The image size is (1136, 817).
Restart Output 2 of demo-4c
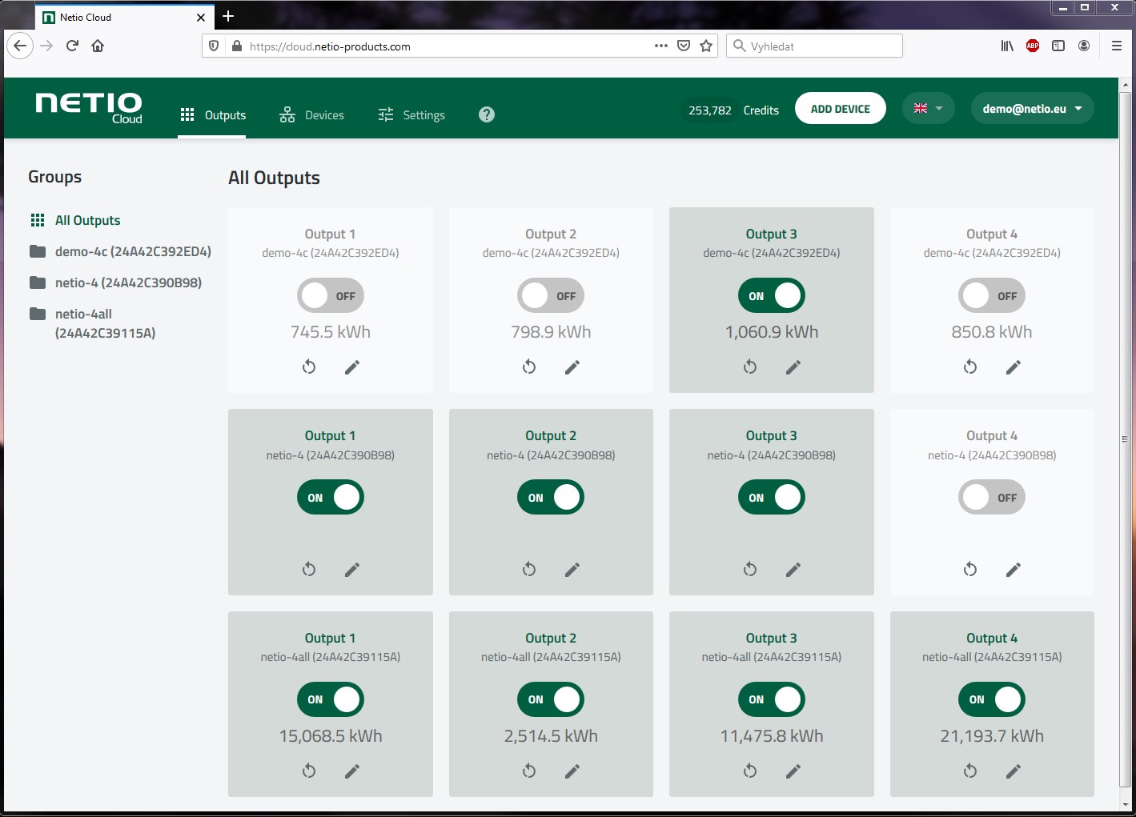point(529,367)
